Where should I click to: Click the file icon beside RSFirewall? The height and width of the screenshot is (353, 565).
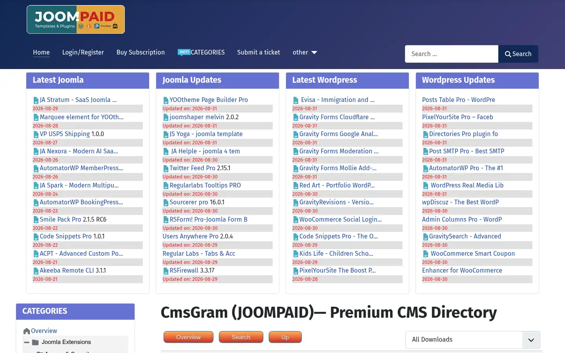pos(166,271)
